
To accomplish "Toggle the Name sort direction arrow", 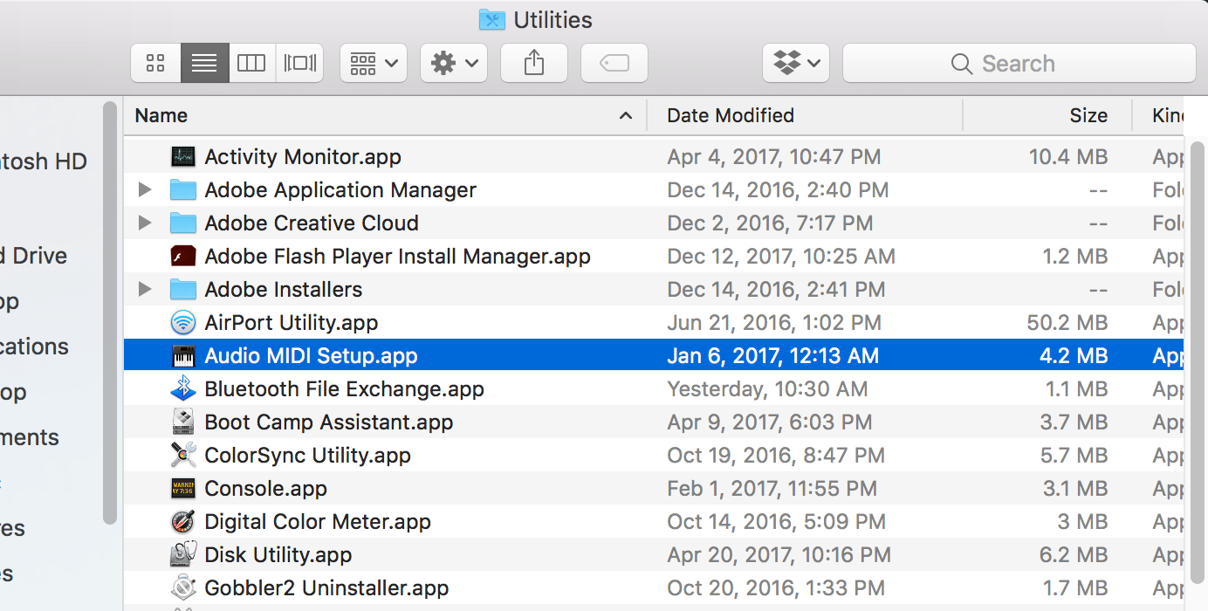I will 625,115.
